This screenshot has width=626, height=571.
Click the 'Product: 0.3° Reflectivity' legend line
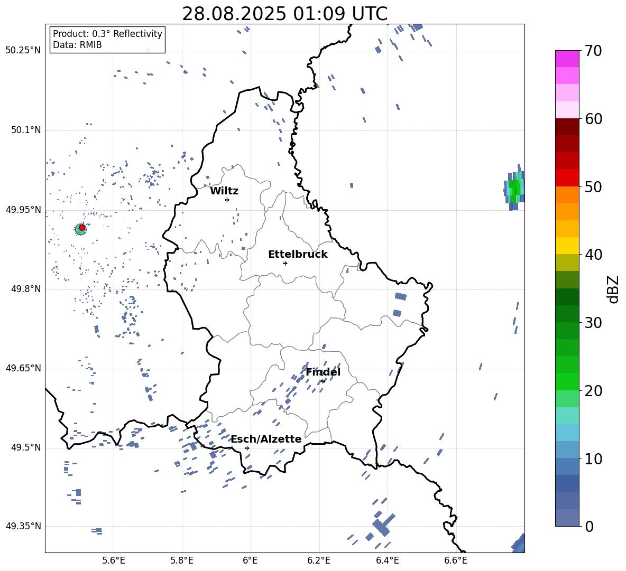[107, 33]
